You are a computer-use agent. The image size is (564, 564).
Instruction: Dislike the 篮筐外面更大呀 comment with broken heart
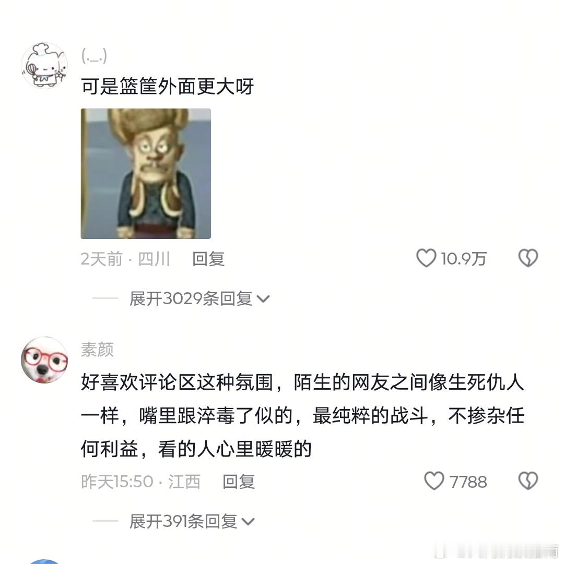527,258
